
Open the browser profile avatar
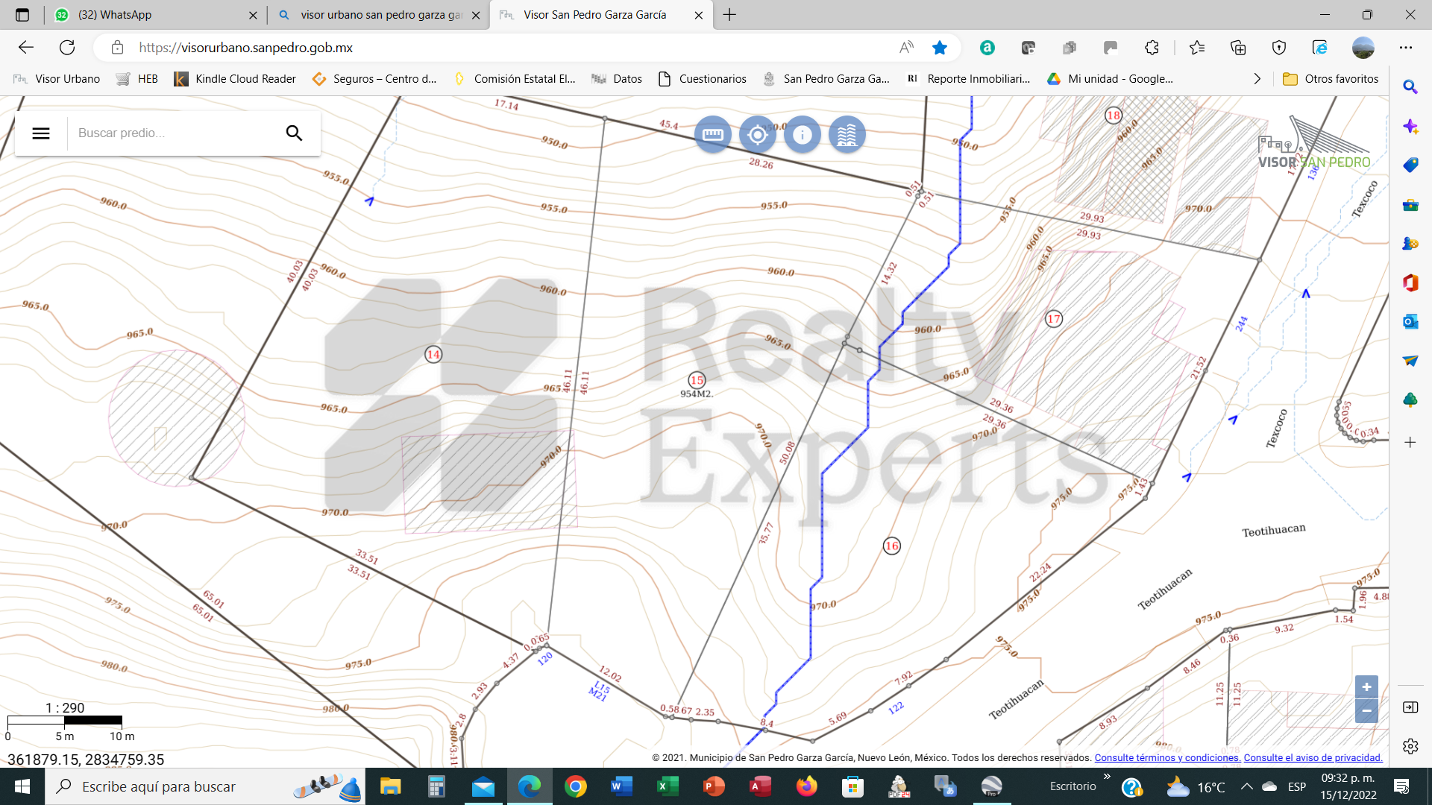tap(1363, 48)
